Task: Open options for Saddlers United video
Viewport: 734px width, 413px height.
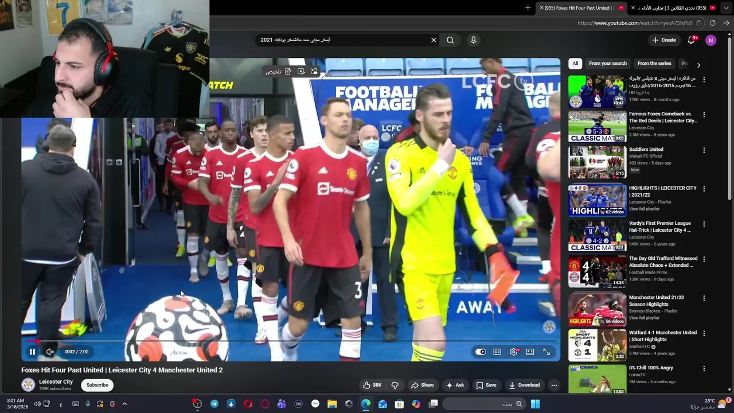Action: tap(704, 150)
